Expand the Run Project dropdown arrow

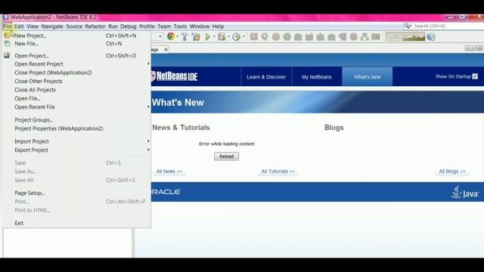(x=214, y=37)
